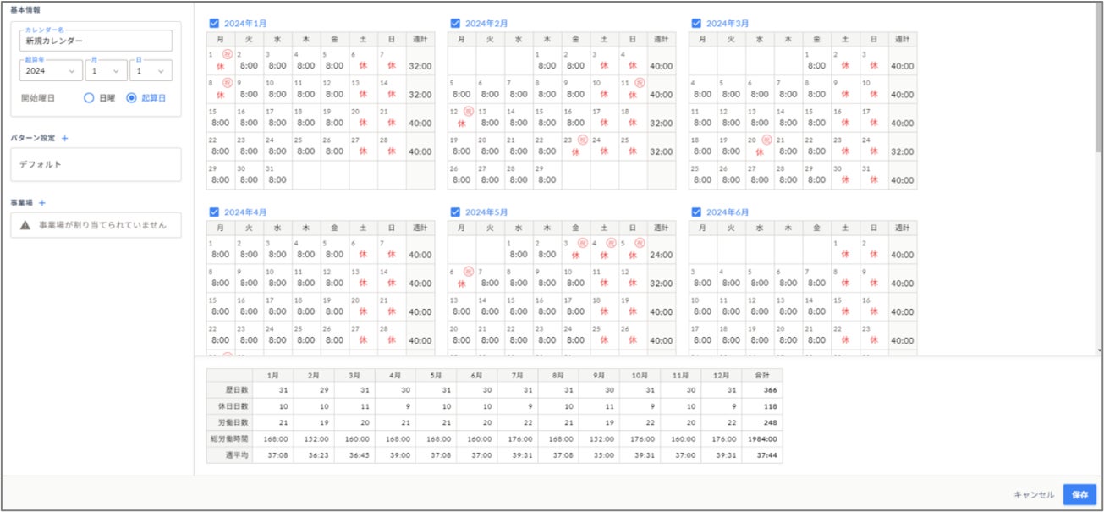Select the 起算日 start day radio button
The width and height of the screenshot is (1104, 512).
pyautogui.click(x=131, y=98)
